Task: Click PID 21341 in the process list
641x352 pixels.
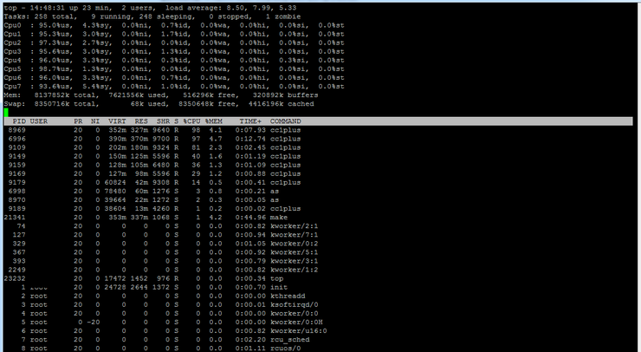Action: [x=15, y=218]
